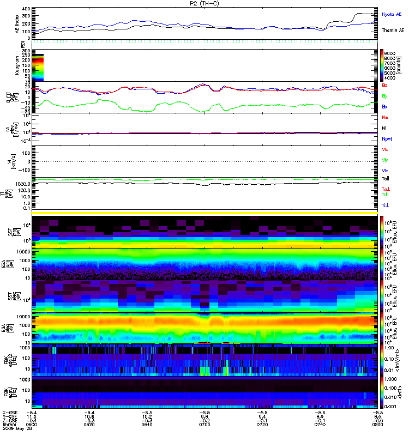Click the small Keogram color image block
This screenshot has height=436, width=409.
(38, 68)
